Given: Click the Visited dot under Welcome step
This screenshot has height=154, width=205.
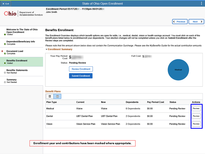Looking at the screenshot, I should [5, 35].
